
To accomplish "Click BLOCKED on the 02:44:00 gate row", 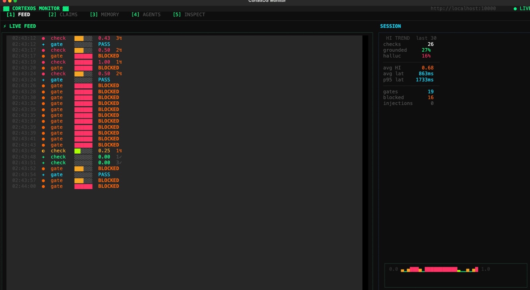I will [x=109, y=186].
